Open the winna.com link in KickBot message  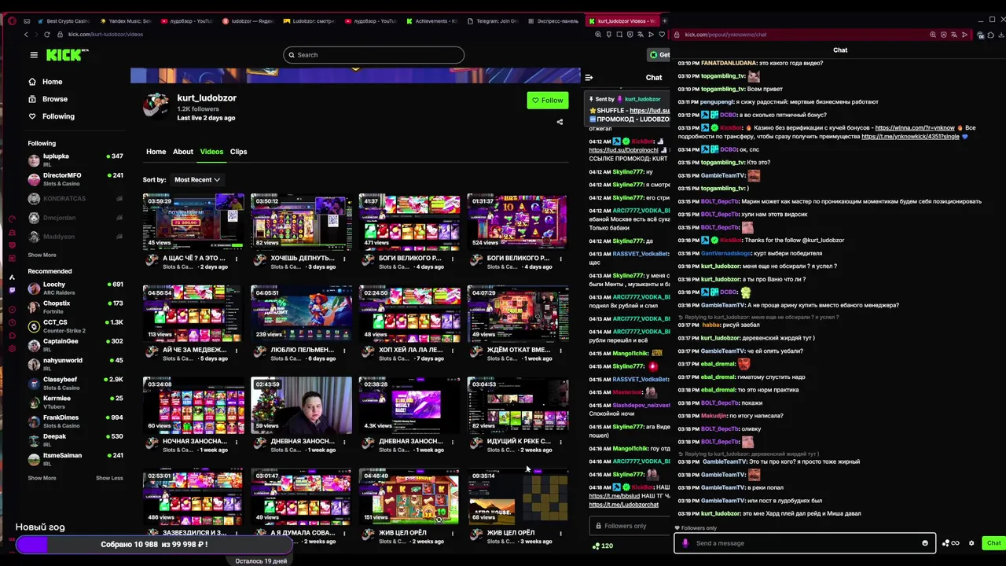[x=915, y=128]
